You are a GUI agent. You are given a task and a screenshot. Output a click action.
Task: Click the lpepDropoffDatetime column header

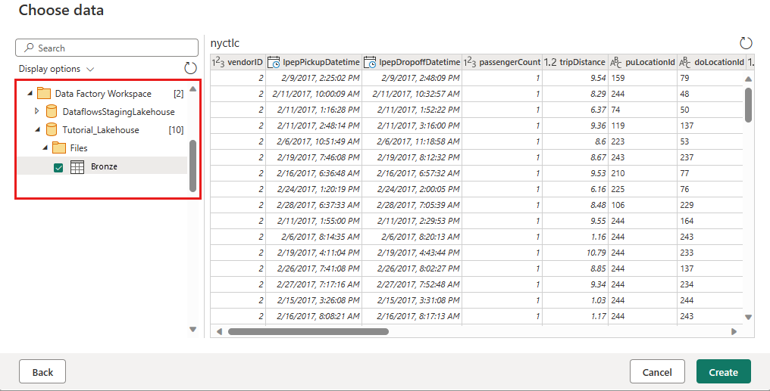[x=412, y=62]
